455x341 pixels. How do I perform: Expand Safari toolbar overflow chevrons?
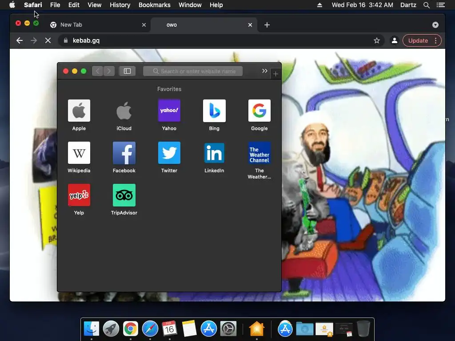coord(265,71)
